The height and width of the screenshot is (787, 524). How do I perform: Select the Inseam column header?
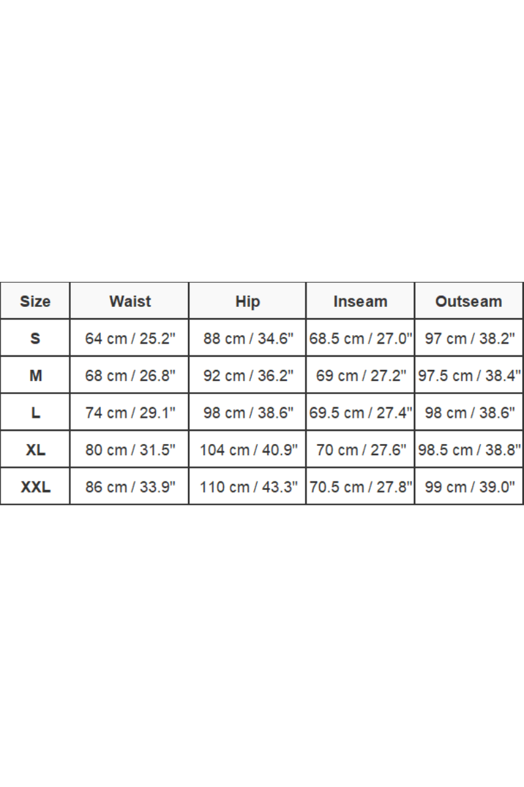[360, 301]
